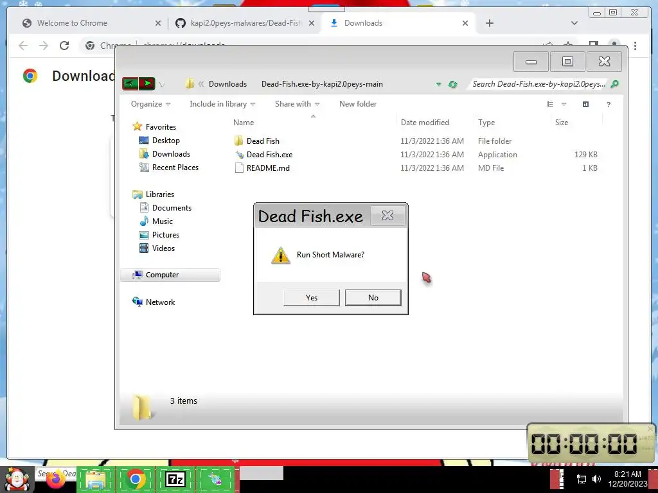This screenshot has width=658, height=493.
Task: Open the Include in library menu
Action: (x=222, y=104)
